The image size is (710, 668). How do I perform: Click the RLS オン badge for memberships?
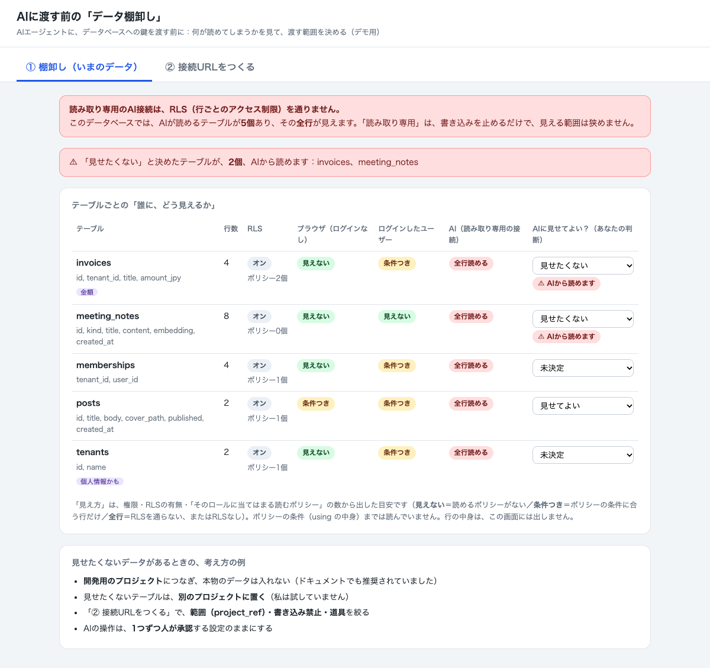(259, 366)
